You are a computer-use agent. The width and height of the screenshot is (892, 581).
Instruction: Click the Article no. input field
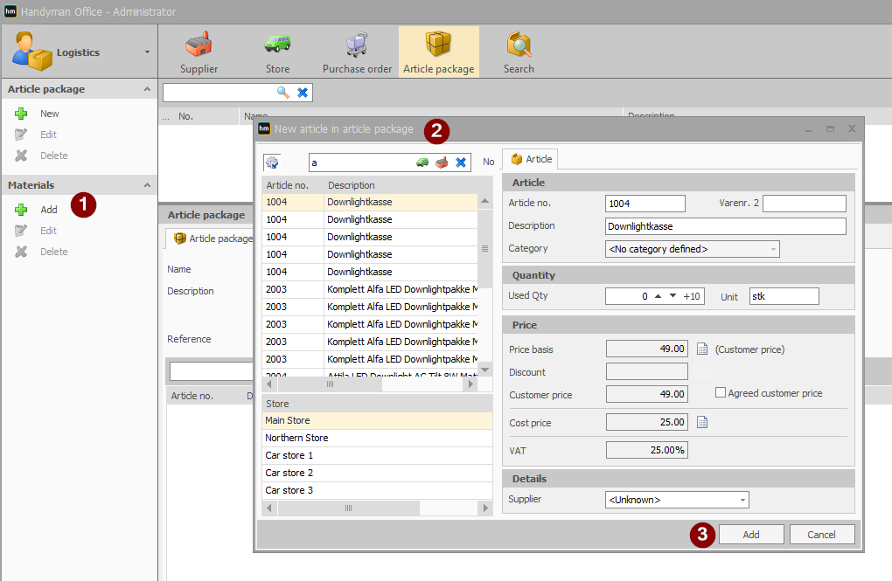pos(645,204)
